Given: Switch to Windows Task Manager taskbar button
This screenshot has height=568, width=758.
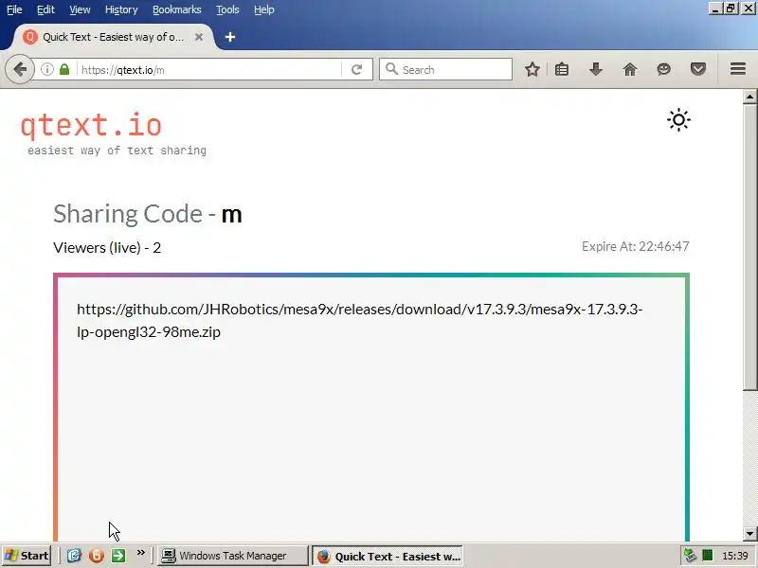Looking at the screenshot, I should coord(233,556).
